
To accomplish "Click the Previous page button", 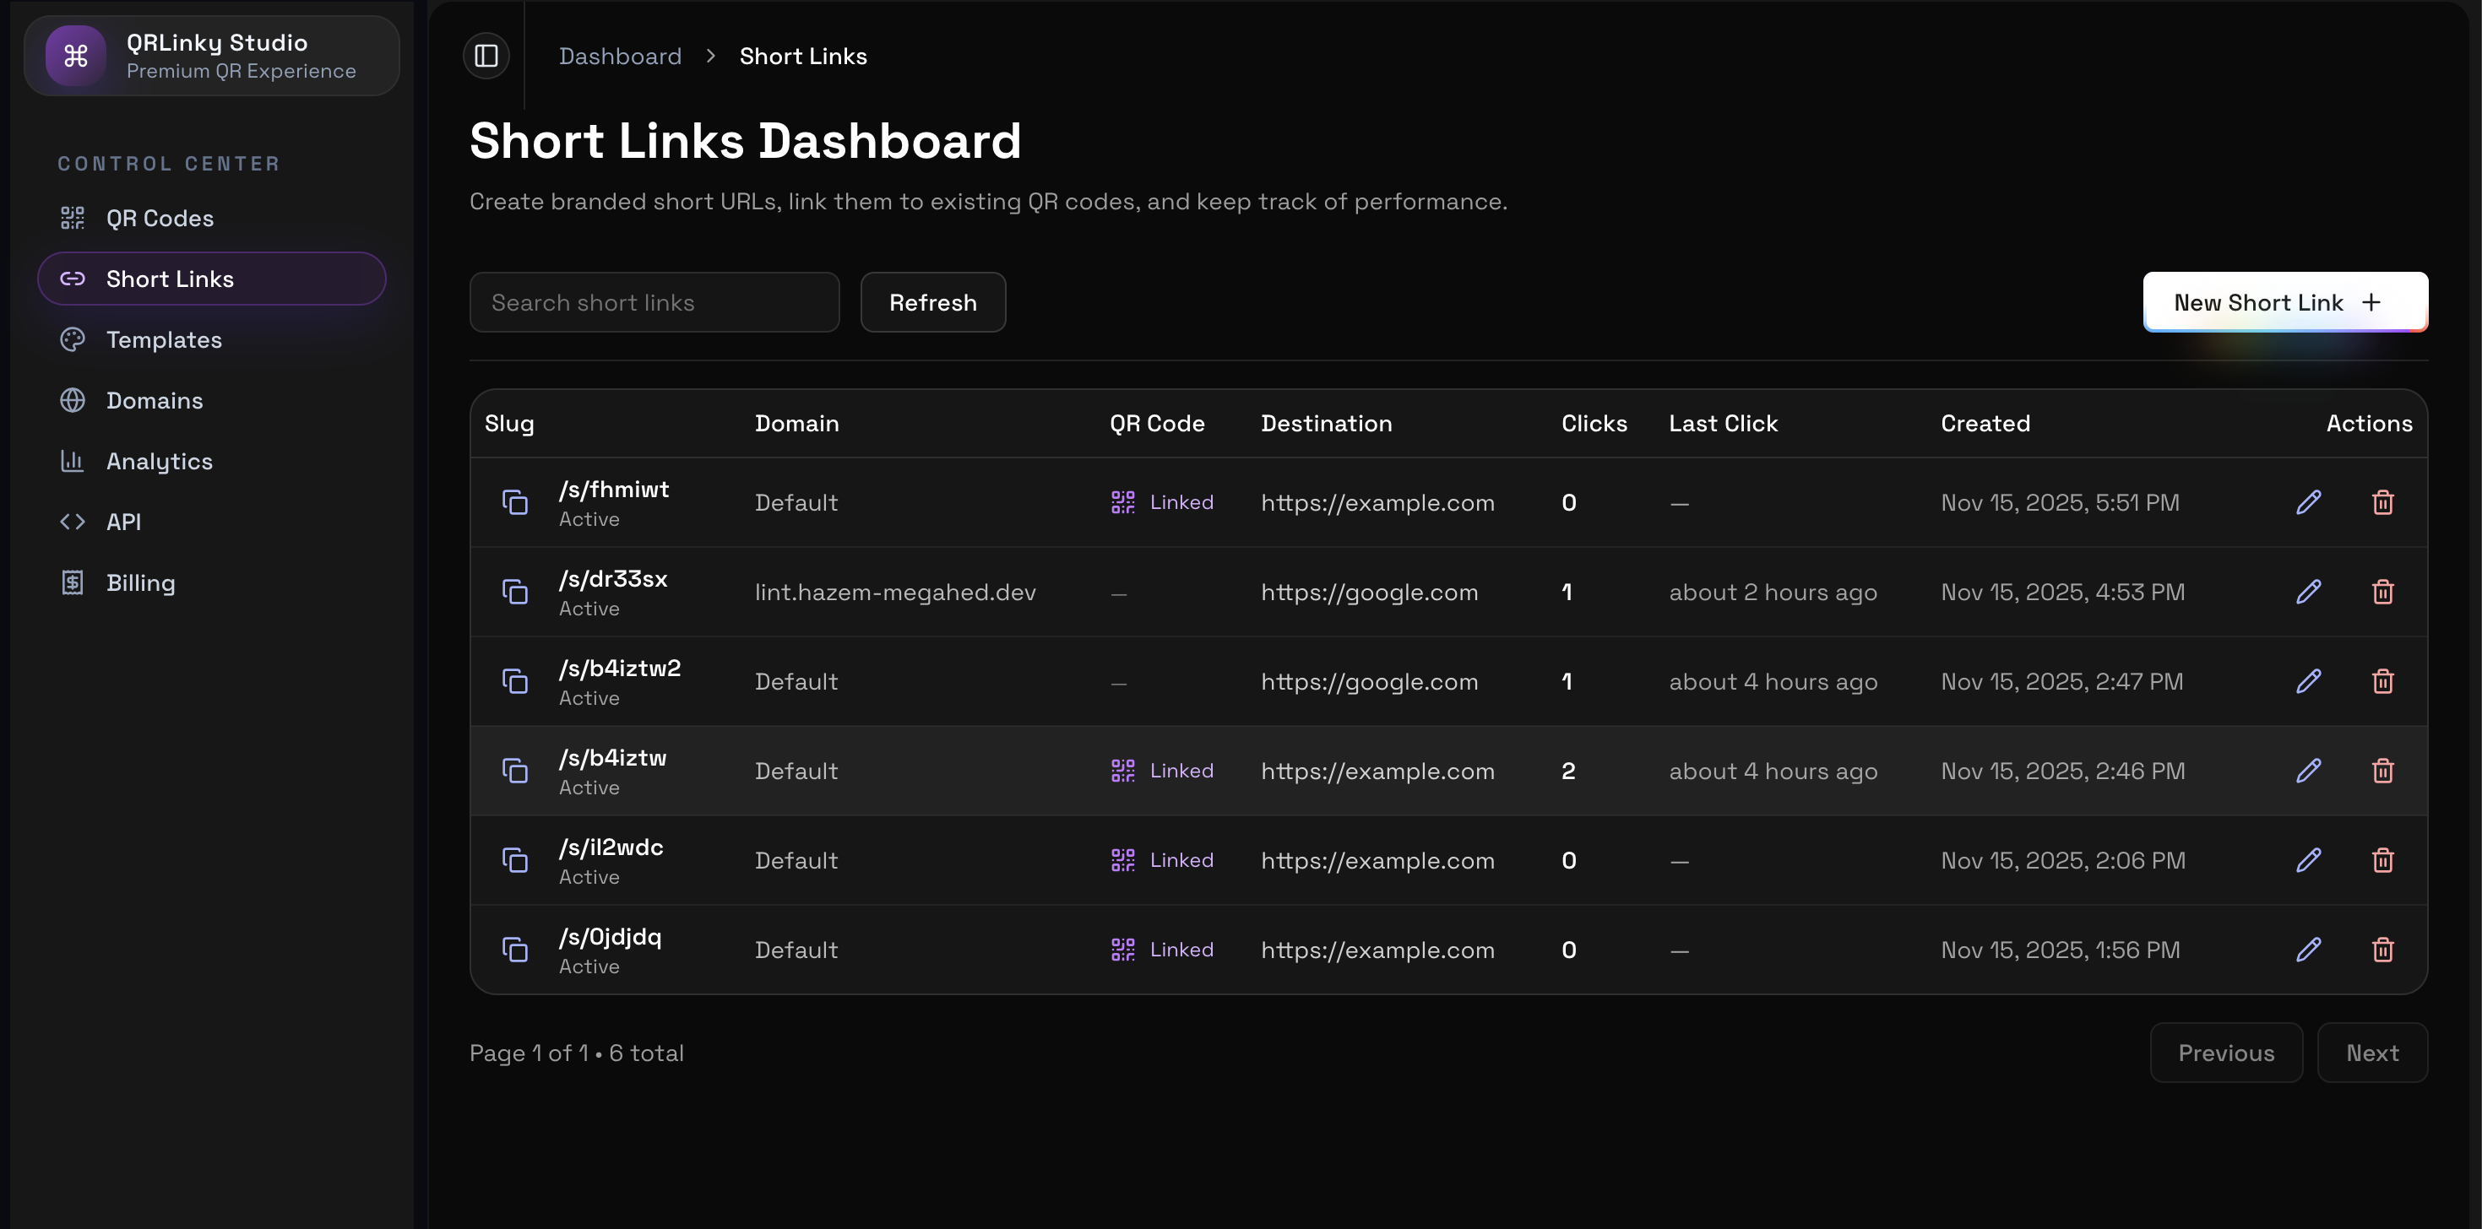I will tap(2227, 1052).
